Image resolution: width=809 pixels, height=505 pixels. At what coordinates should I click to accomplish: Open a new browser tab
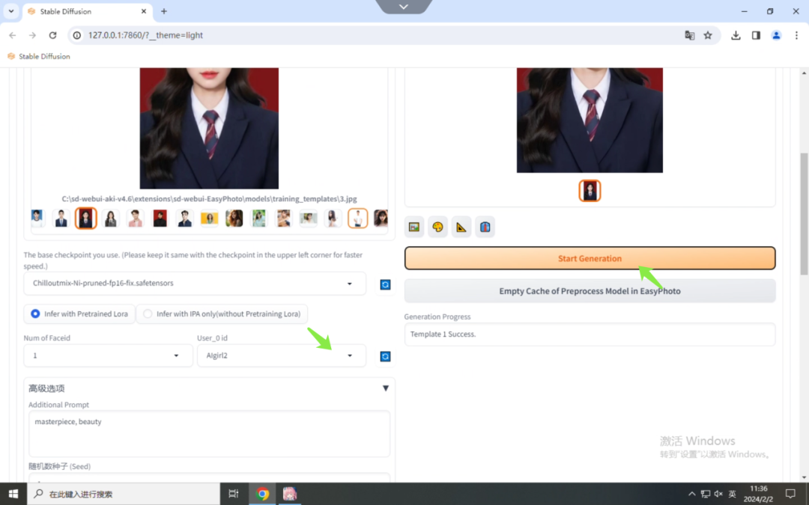(163, 11)
